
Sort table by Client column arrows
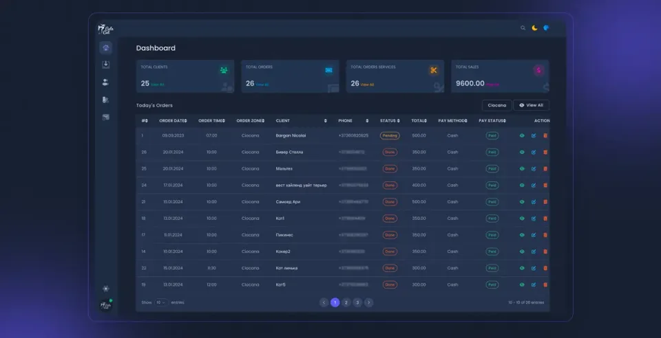click(326, 121)
